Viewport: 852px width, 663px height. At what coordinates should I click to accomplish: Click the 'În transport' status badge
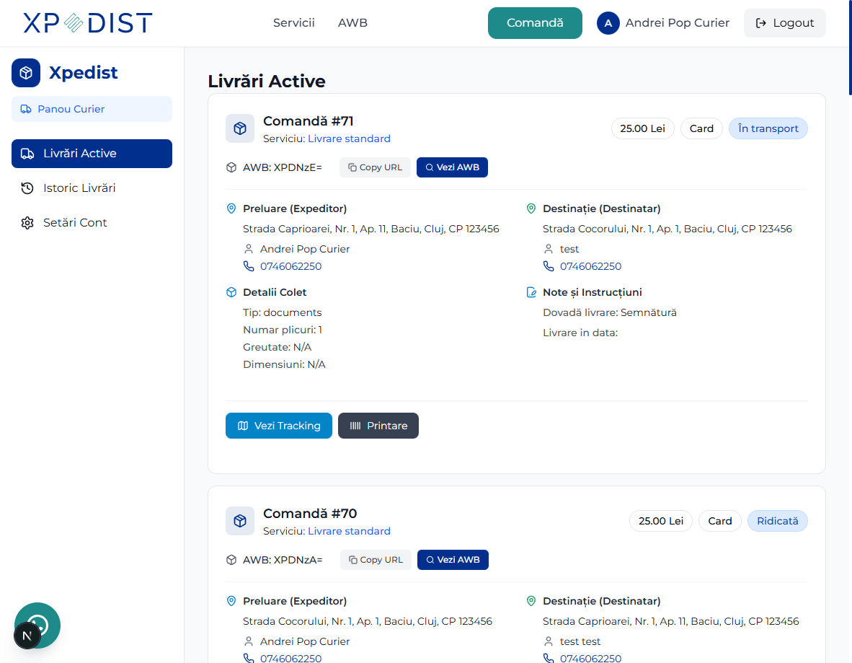768,128
